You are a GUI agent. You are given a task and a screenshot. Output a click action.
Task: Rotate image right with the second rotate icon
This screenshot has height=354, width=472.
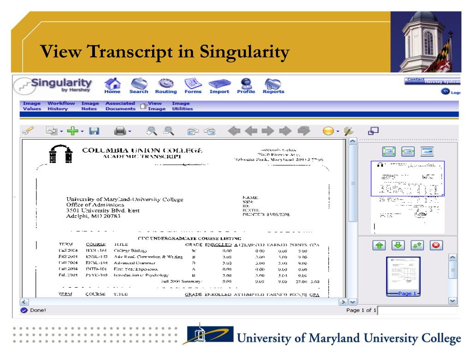210,131
